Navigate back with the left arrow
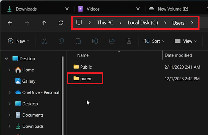The height and width of the screenshot is (135, 208). tap(10, 23)
